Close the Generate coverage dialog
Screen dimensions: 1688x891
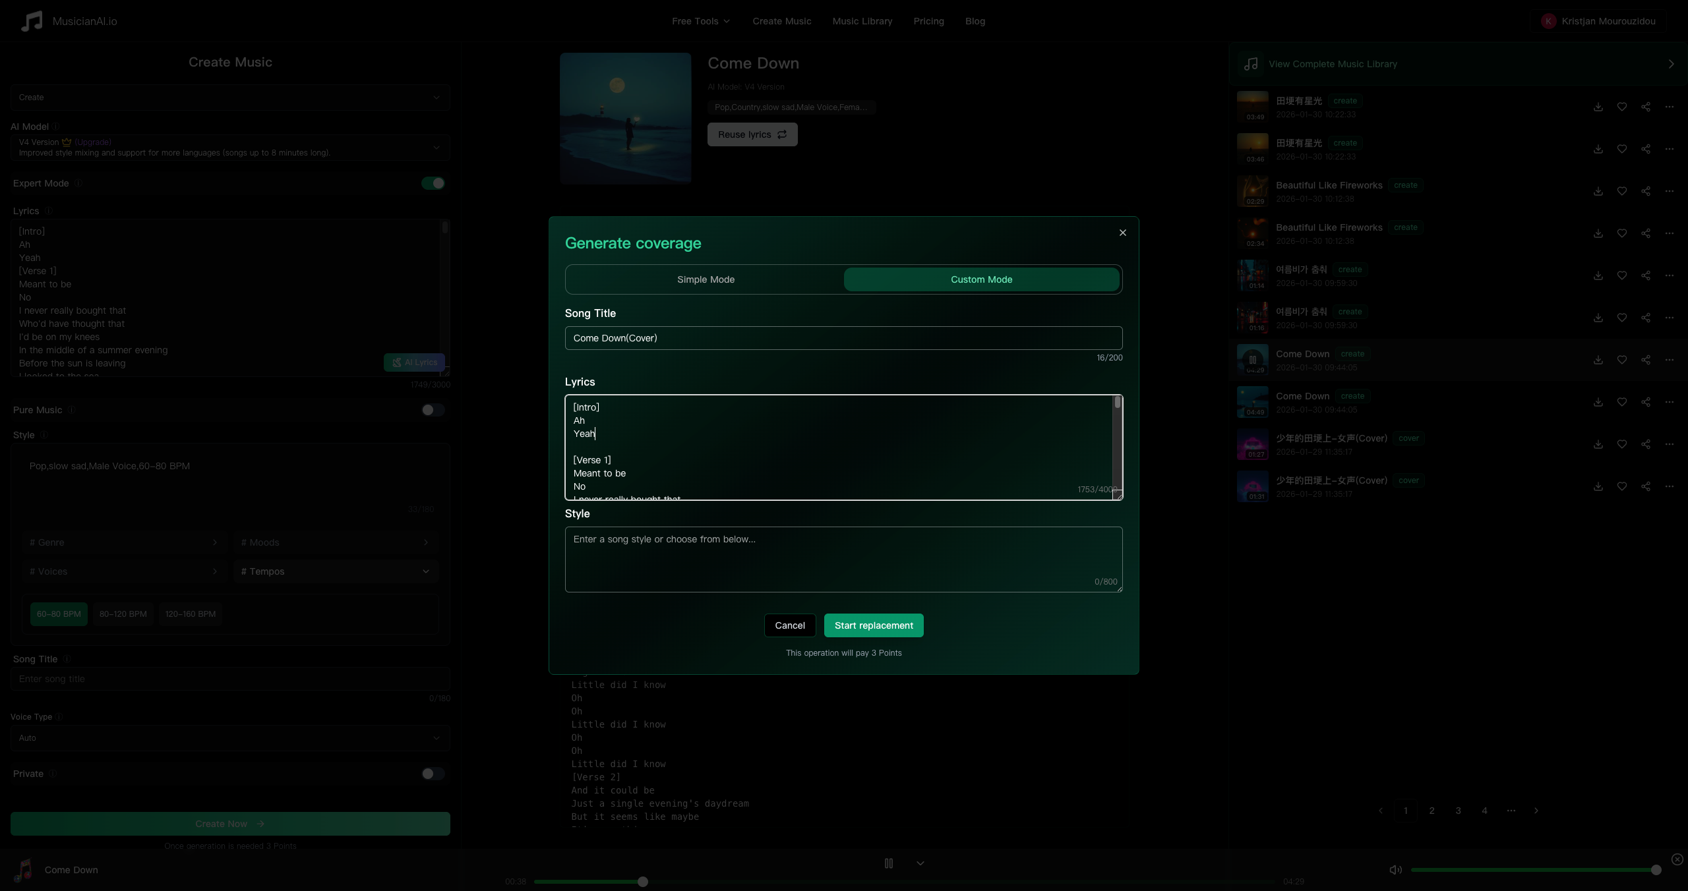click(1122, 233)
